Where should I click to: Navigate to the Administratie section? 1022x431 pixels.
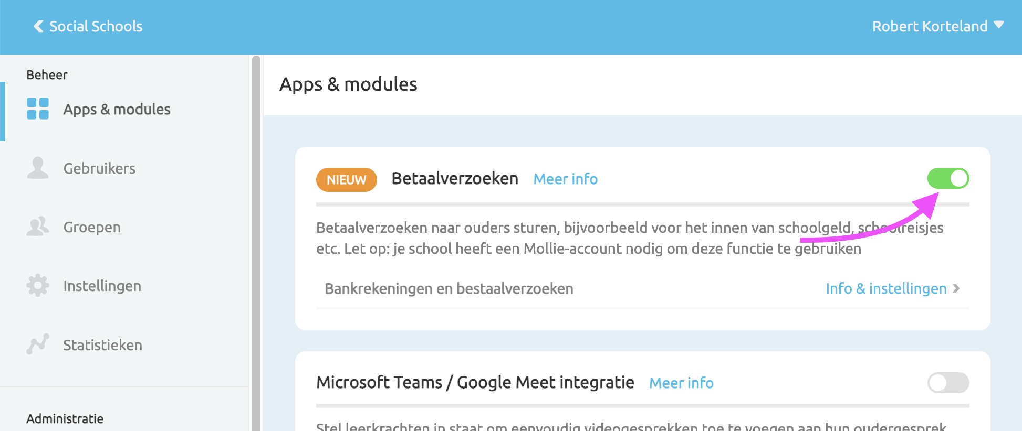pos(65,418)
